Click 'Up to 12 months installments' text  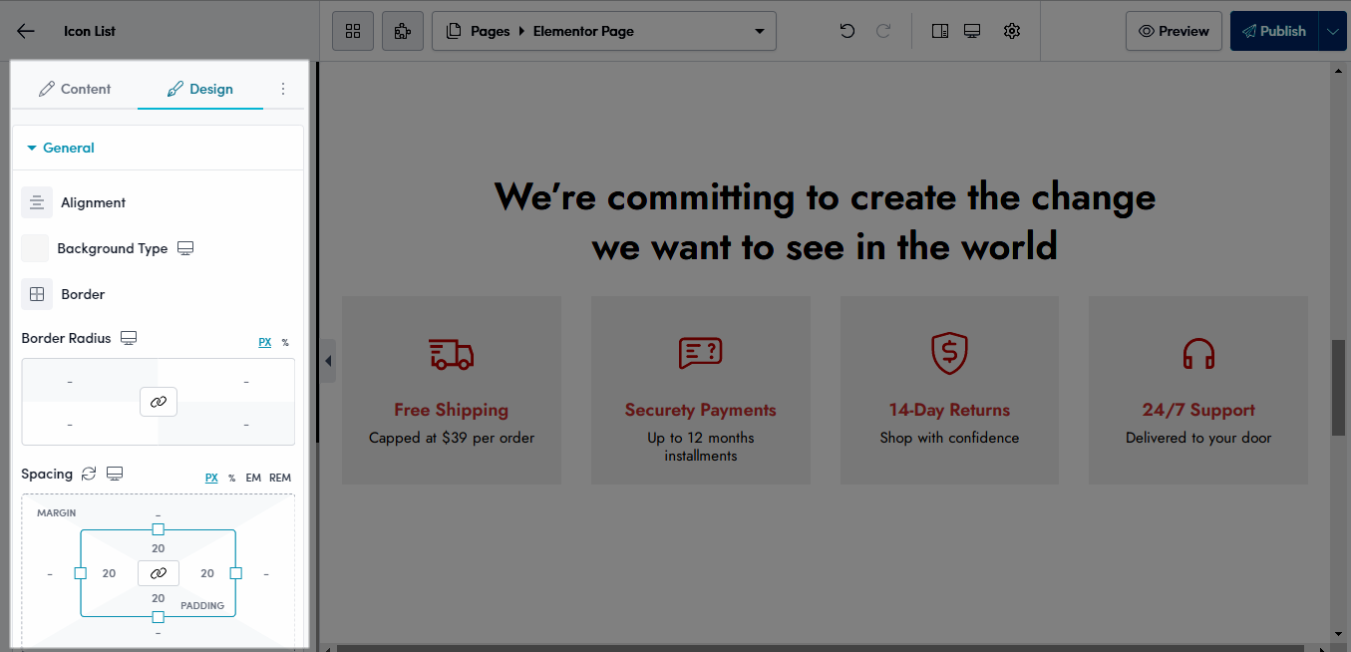701,447
